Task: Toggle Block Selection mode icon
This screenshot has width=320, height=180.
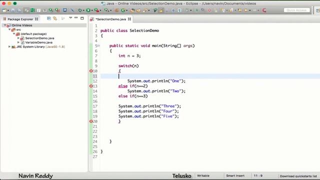Action: 173,10
